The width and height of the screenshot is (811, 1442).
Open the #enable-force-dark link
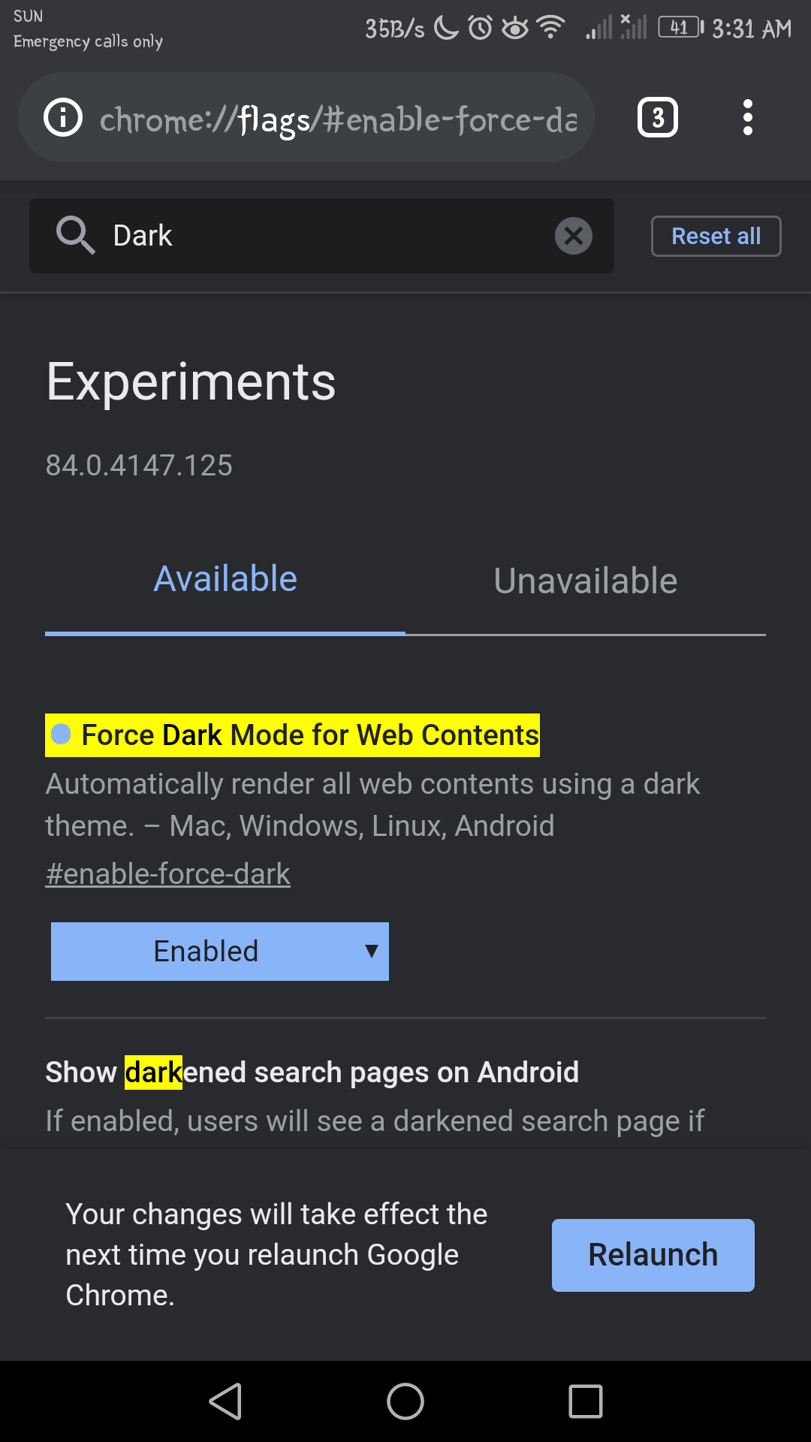click(168, 873)
